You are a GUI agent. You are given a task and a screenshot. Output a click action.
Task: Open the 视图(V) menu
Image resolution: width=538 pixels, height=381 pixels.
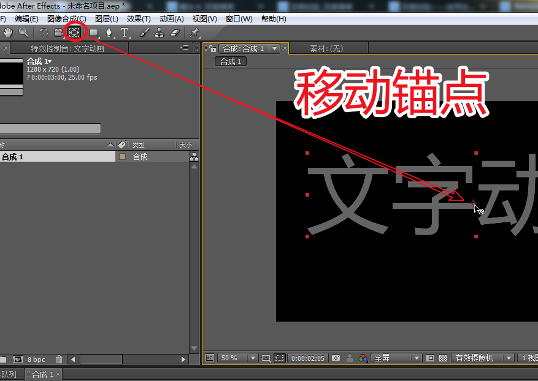pos(204,19)
